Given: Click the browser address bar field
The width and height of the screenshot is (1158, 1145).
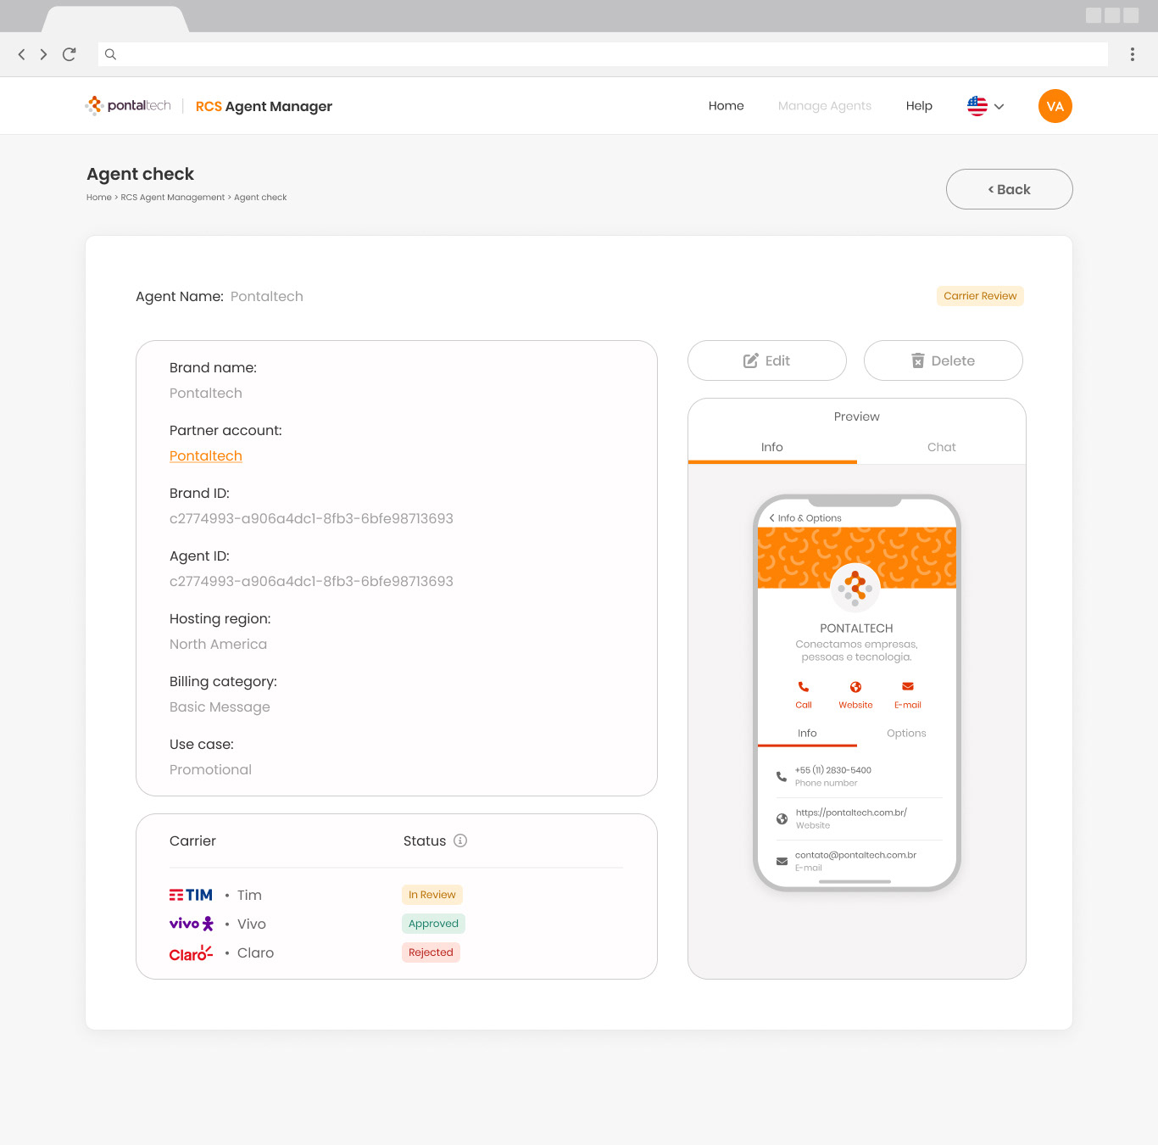Looking at the screenshot, I should click(603, 54).
